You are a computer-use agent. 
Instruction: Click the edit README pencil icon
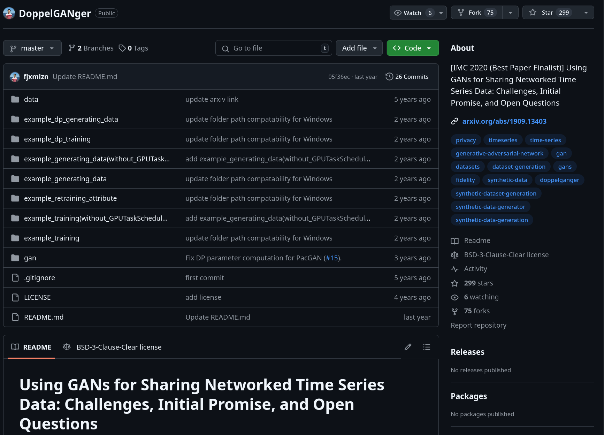click(408, 347)
